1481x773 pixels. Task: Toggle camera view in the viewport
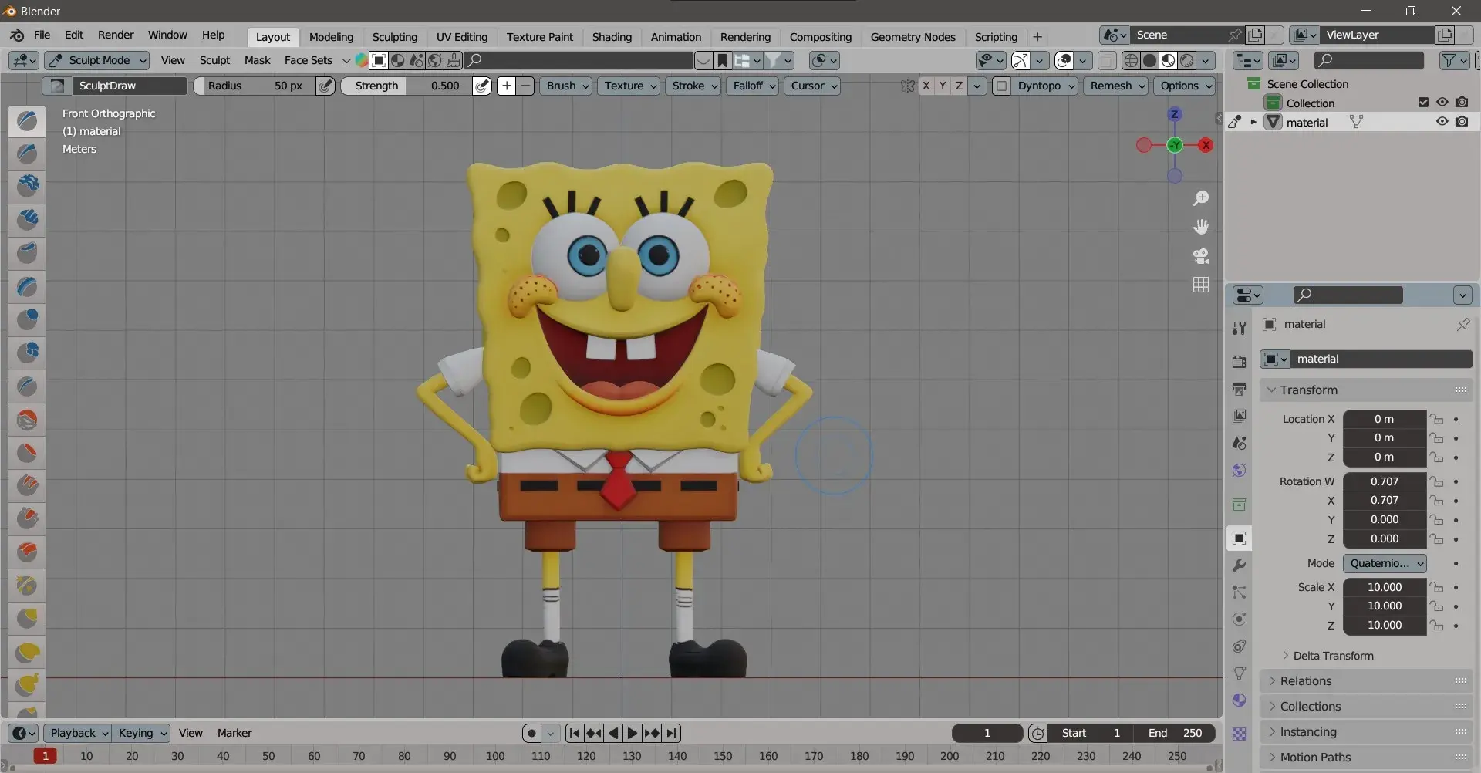[1201, 256]
